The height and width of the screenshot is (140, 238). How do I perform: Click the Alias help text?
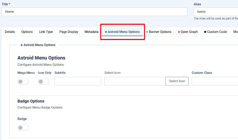tap(216, 18)
